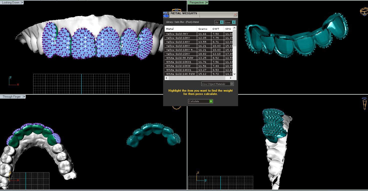Image resolution: width=368 pixels, height=191 pixels.
Task: Toggle the GV switch
Action: click(222, 22)
